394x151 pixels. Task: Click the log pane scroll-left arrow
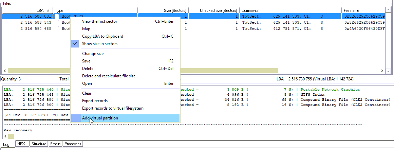pyautogui.click(x=5, y=136)
